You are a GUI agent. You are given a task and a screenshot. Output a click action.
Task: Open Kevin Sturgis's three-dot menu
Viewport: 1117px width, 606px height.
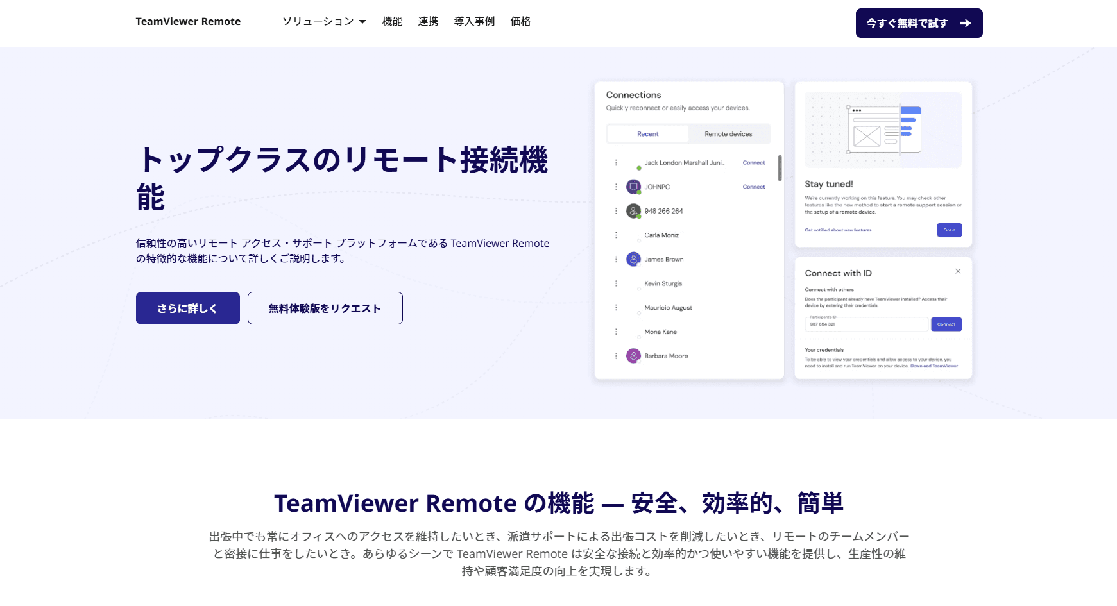[x=616, y=283]
